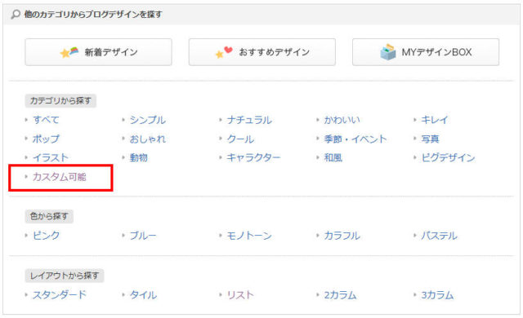Open the MYデザインBOX button
Screen dimensions: 523x318
pyautogui.click(x=426, y=52)
